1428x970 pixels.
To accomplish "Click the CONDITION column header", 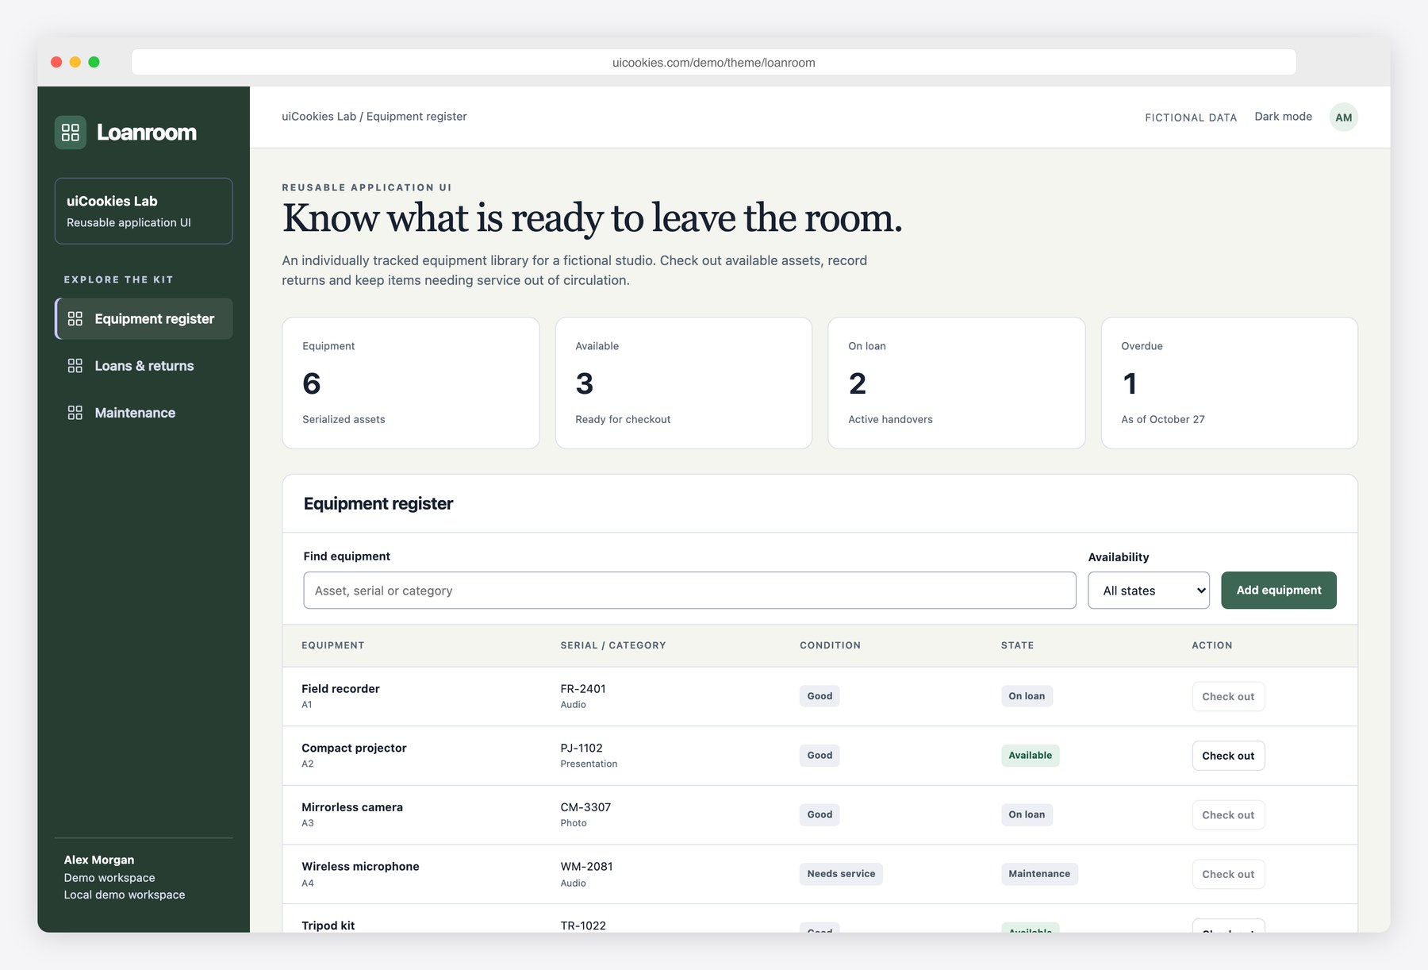I will point(830,645).
